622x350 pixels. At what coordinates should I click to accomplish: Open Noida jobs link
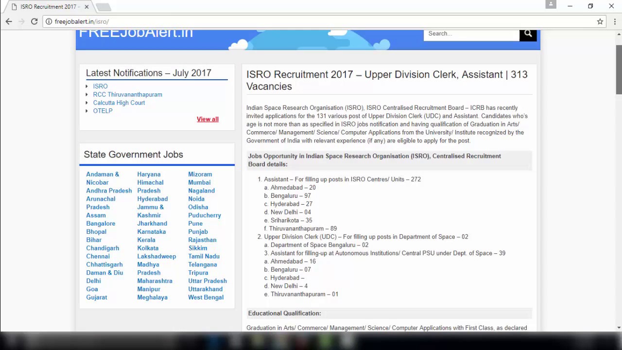tap(196, 199)
